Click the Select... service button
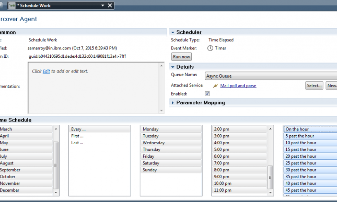Image resolution: width=337 pixels, height=202 pixels. click(314, 86)
